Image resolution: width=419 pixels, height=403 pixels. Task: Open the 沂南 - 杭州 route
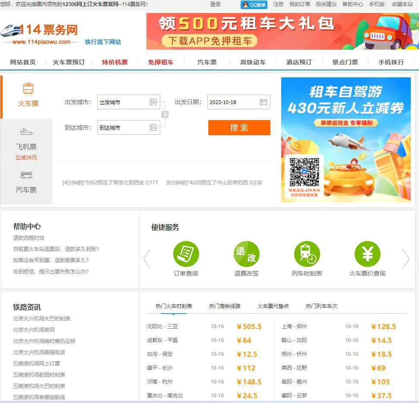pos(159,382)
